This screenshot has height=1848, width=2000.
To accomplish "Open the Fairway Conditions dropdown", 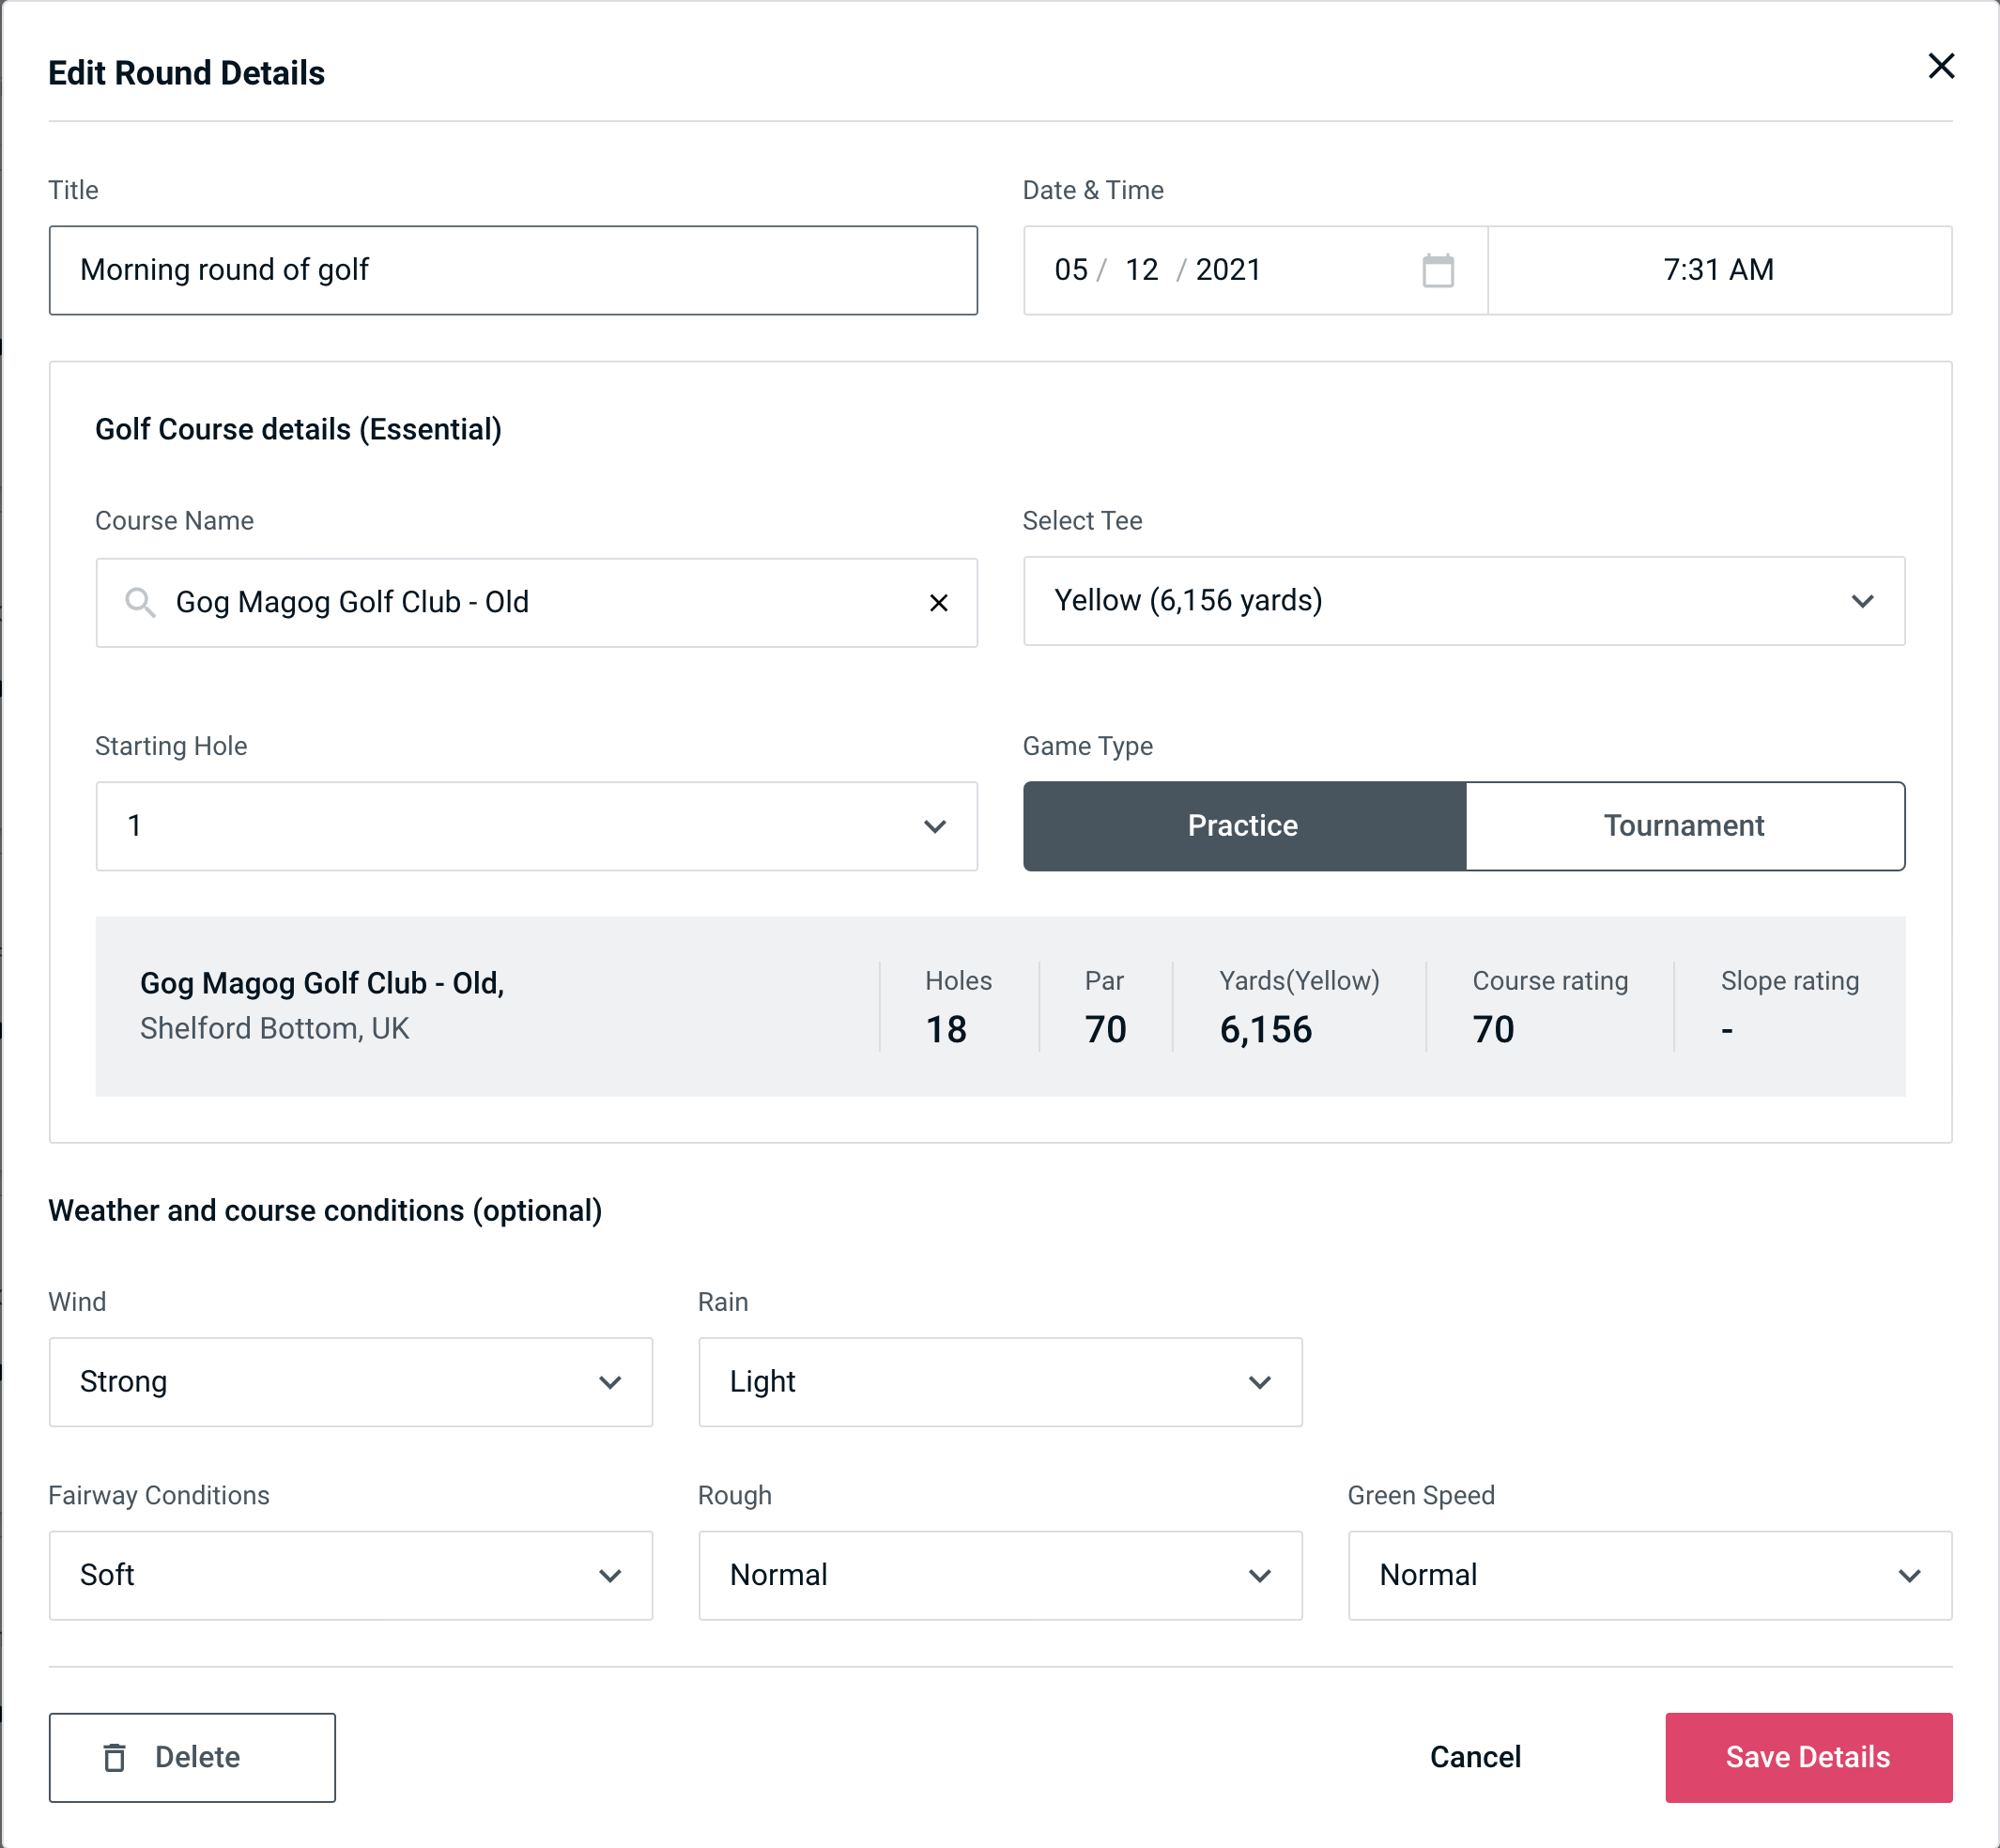I will tap(350, 1575).
